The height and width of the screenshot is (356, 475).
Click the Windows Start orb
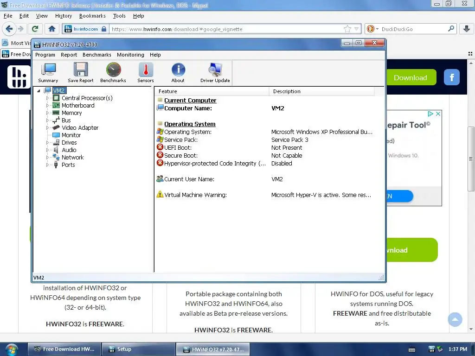pyautogui.click(x=12, y=350)
